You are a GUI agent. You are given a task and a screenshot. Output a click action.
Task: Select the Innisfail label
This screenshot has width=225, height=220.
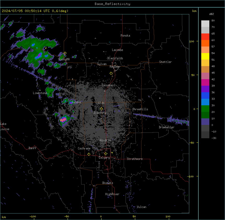(x=108, y=85)
